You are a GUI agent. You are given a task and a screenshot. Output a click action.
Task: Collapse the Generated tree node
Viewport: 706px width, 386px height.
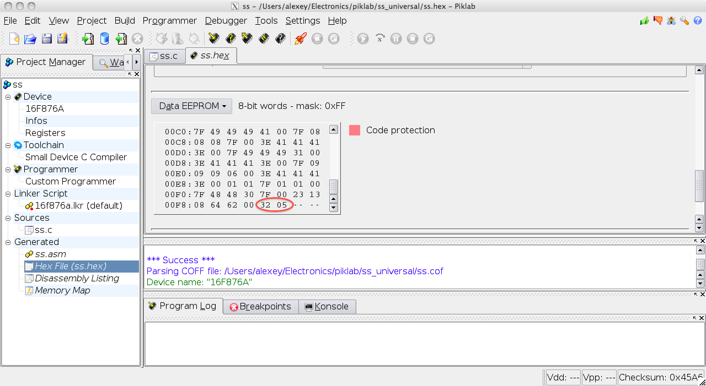8,242
